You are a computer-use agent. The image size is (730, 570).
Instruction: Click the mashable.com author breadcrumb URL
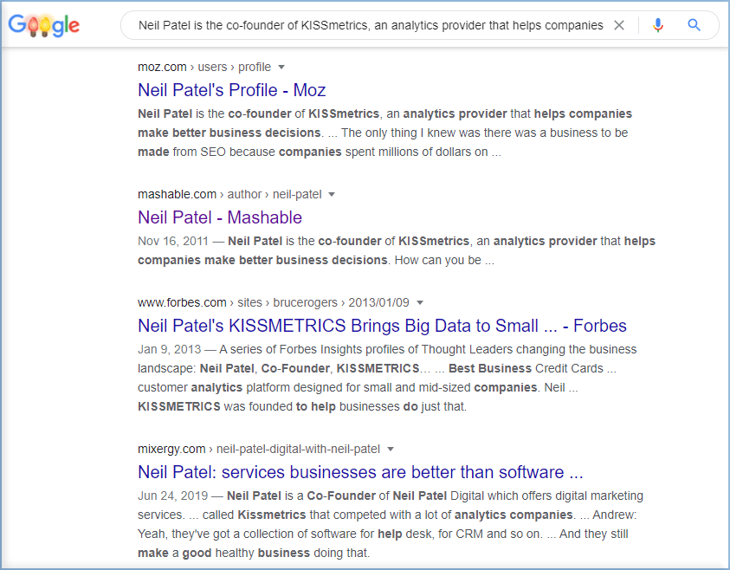(x=229, y=194)
